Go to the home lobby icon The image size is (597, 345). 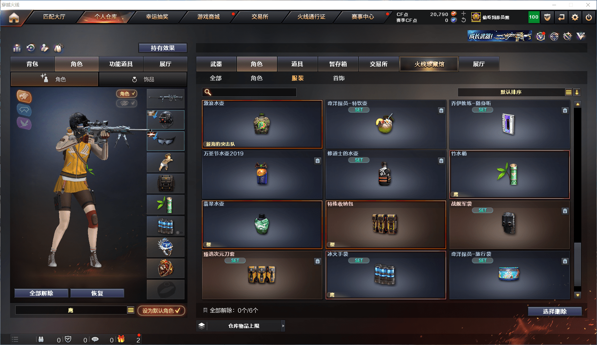14,17
